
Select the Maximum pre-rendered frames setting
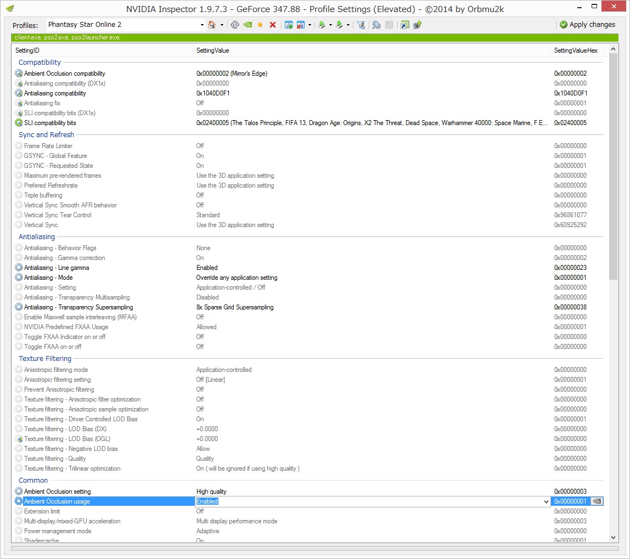308,176
